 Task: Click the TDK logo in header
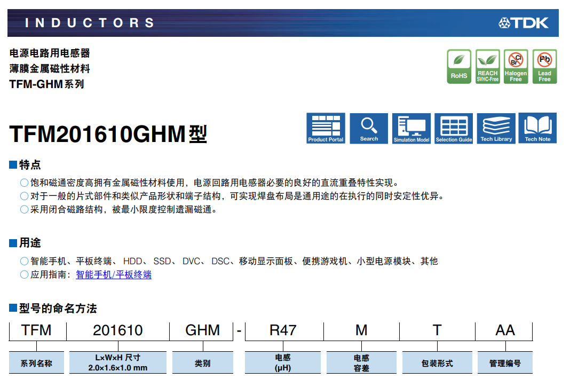[x=524, y=22]
